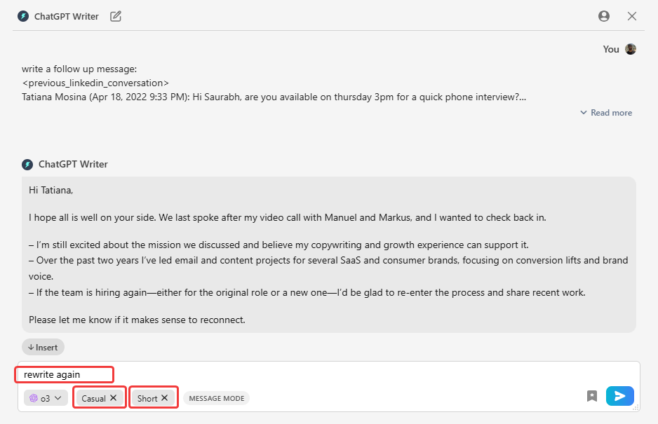Click the generated response message bubble

[329, 254]
